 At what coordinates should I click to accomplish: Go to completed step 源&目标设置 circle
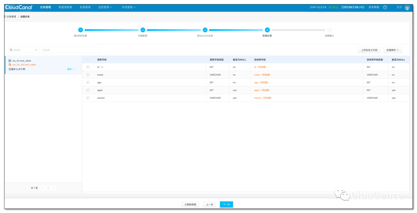coord(80,30)
